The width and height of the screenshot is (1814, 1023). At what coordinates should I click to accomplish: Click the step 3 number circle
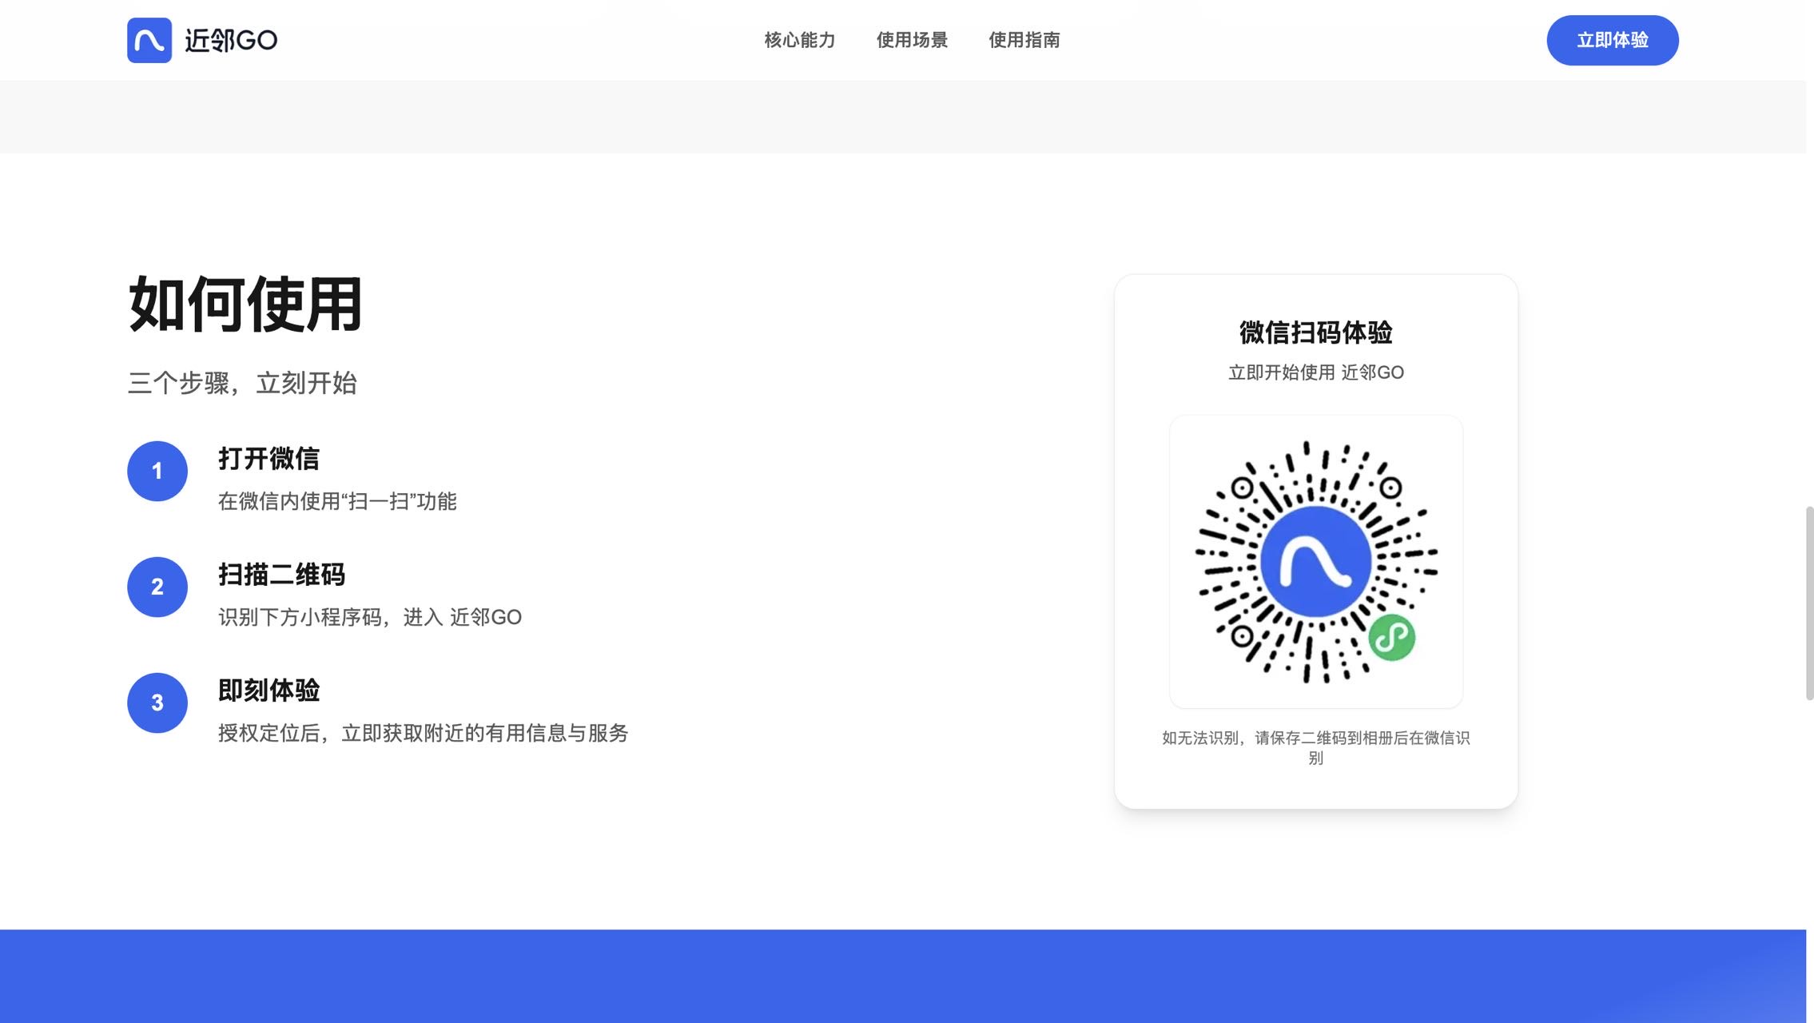tap(157, 703)
